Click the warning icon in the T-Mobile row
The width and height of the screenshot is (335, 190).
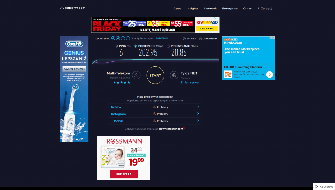click(154, 121)
